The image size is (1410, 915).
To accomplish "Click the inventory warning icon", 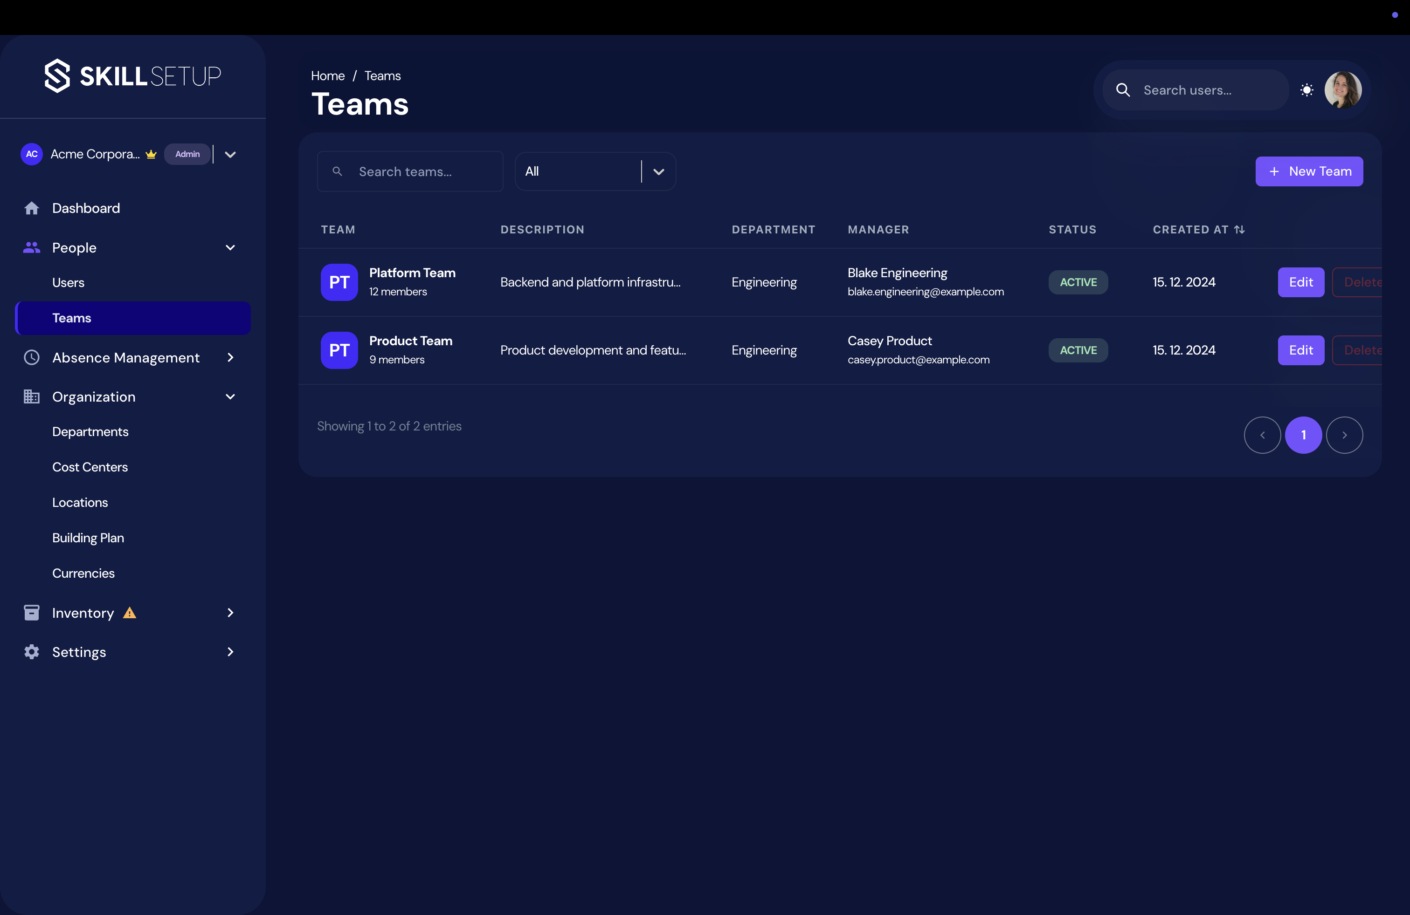I will 129,613.
